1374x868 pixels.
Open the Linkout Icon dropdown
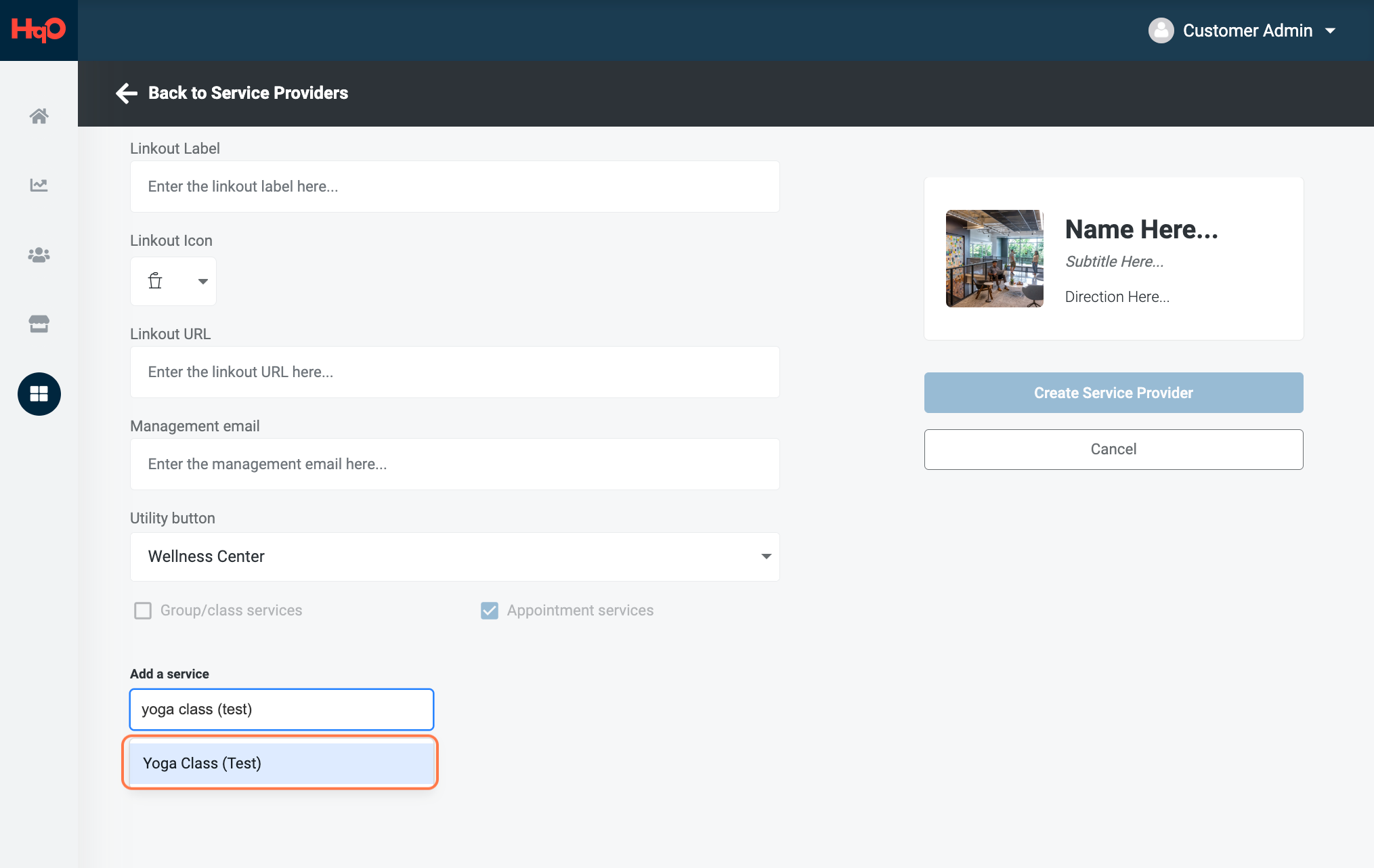(x=173, y=281)
